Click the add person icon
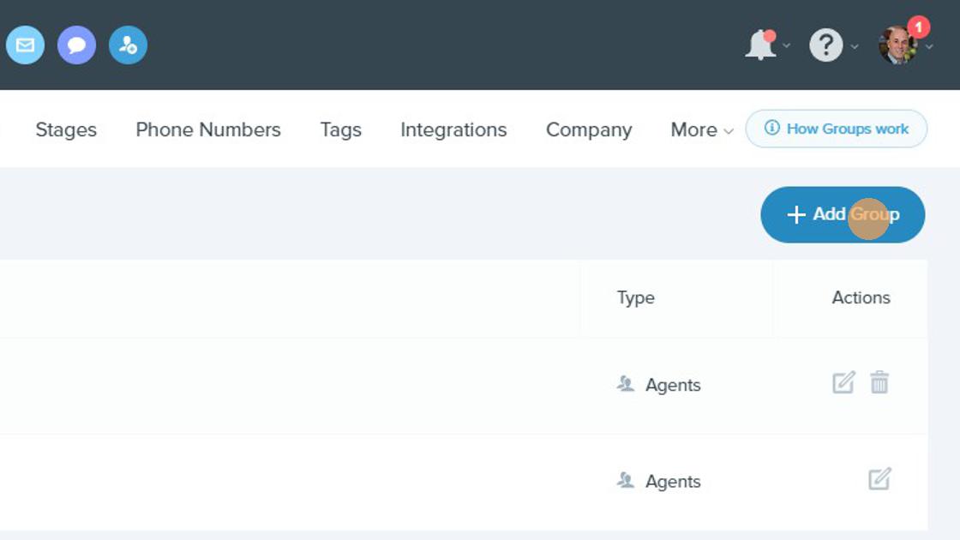The width and height of the screenshot is (960, 540). click(x=128, y=45)
